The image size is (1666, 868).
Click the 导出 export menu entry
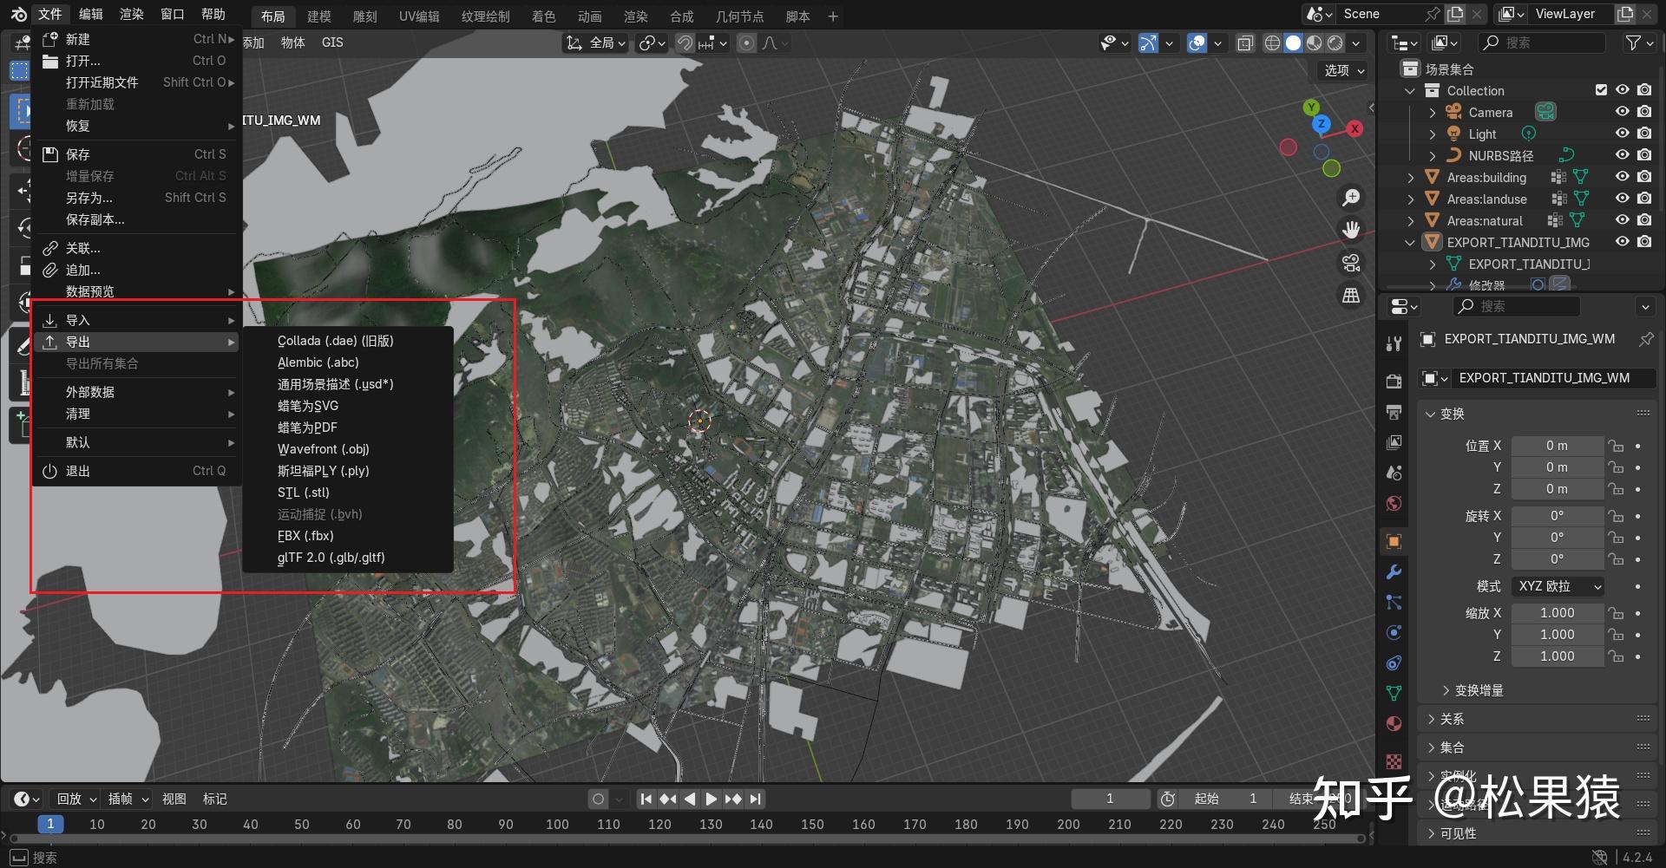78,342
